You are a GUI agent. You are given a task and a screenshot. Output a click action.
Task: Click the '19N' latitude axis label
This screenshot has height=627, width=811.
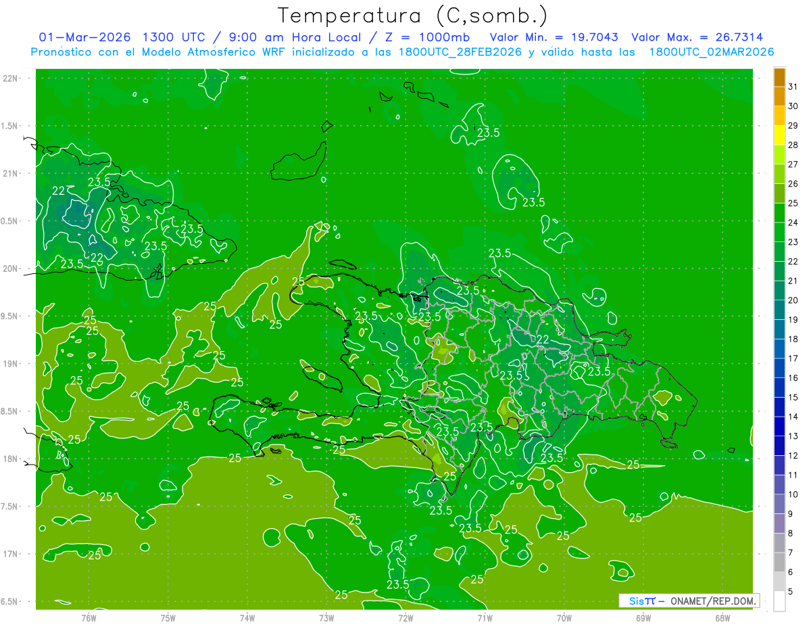11,364
